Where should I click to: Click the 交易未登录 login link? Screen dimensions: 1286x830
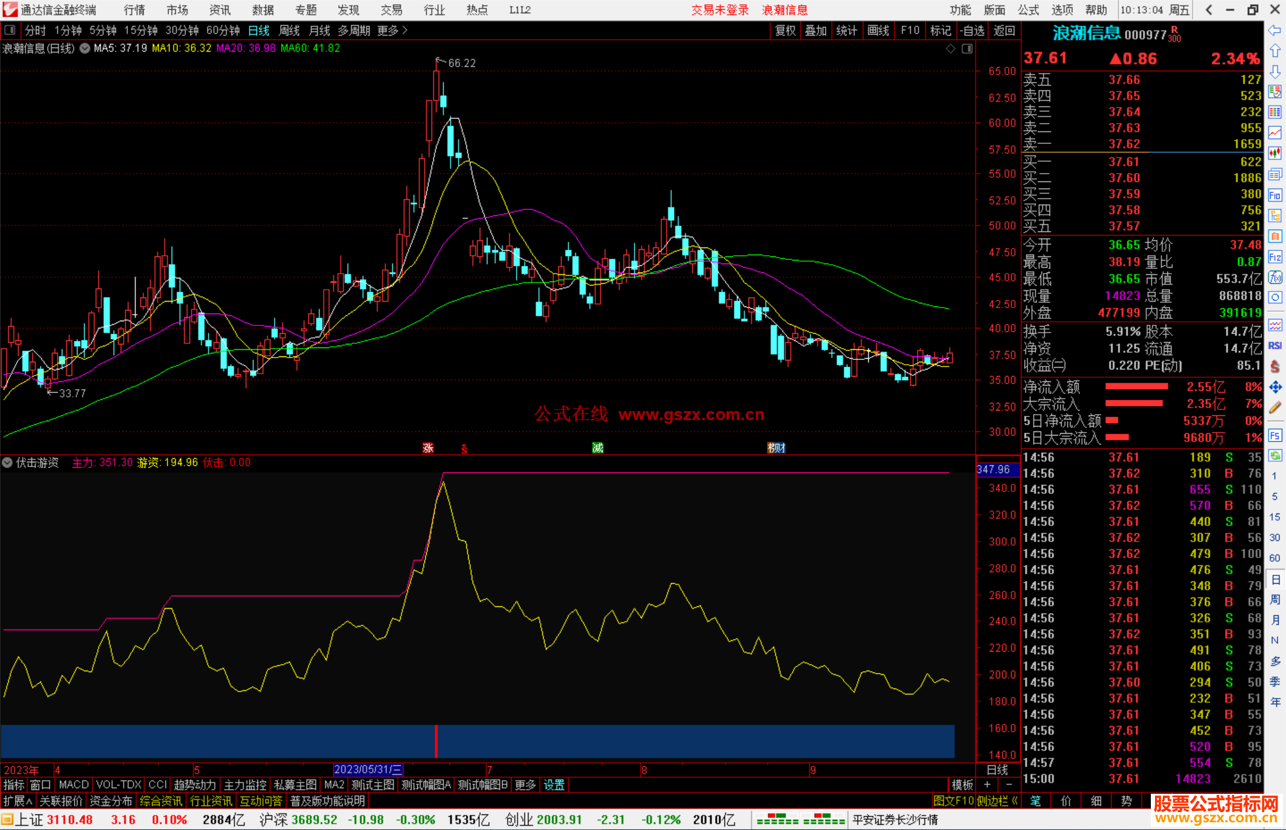[x=720, y=10]
